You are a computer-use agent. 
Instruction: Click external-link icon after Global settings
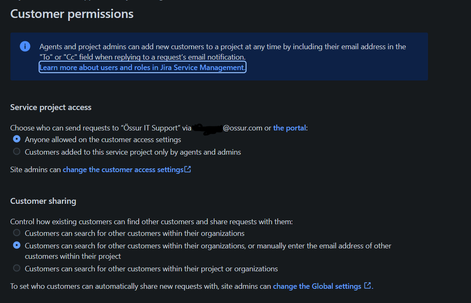(x=367, y=286)
